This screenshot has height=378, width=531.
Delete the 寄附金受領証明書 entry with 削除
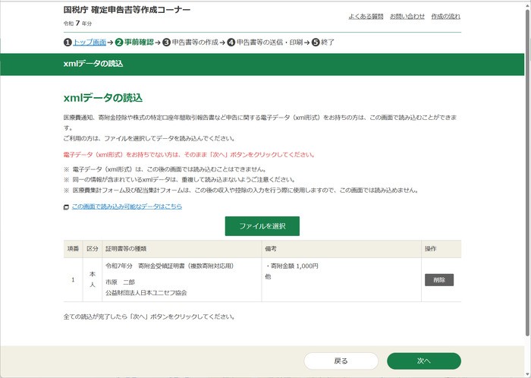[x=438, y=279]
